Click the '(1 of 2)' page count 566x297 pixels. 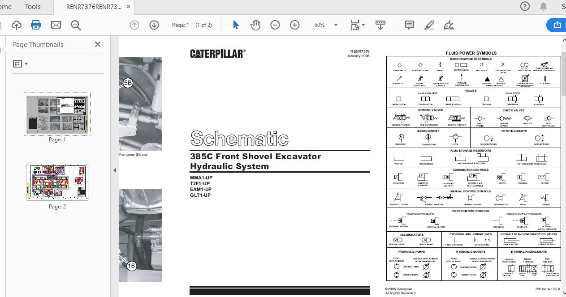coord(204,25)
